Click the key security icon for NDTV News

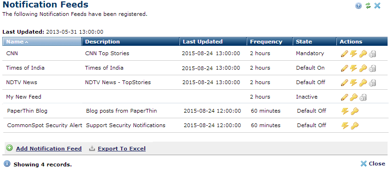[x=363, y=82]
